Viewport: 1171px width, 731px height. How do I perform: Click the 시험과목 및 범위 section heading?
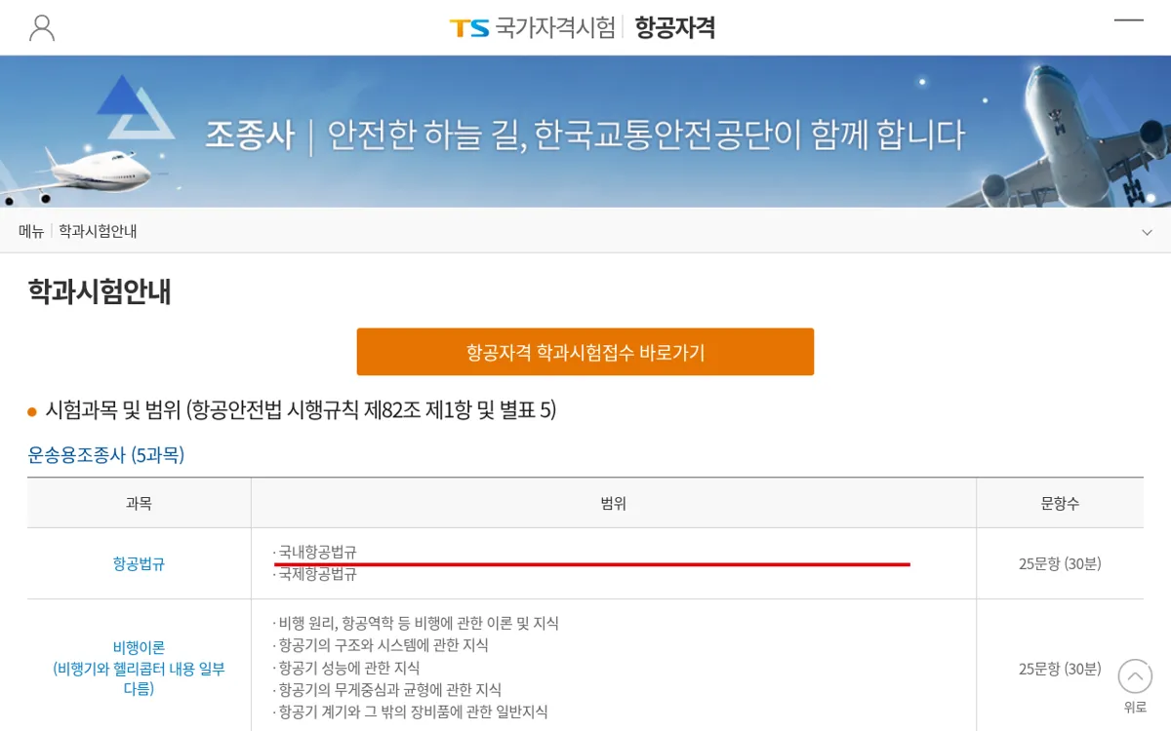point(301,410)
